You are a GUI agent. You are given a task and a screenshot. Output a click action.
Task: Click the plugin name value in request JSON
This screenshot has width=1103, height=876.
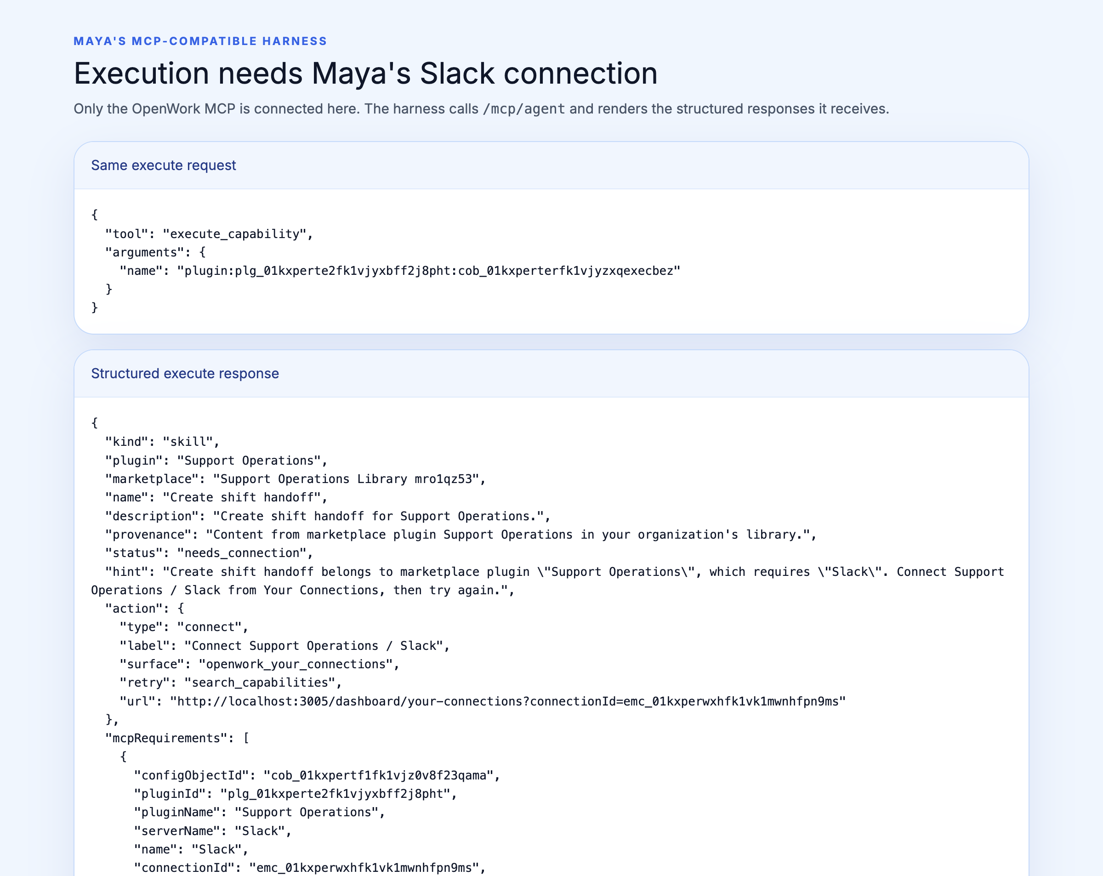[x=429, y=271]
